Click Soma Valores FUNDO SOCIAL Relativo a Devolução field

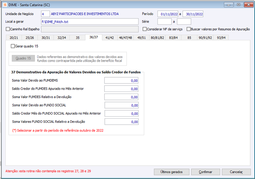[121, 122]
